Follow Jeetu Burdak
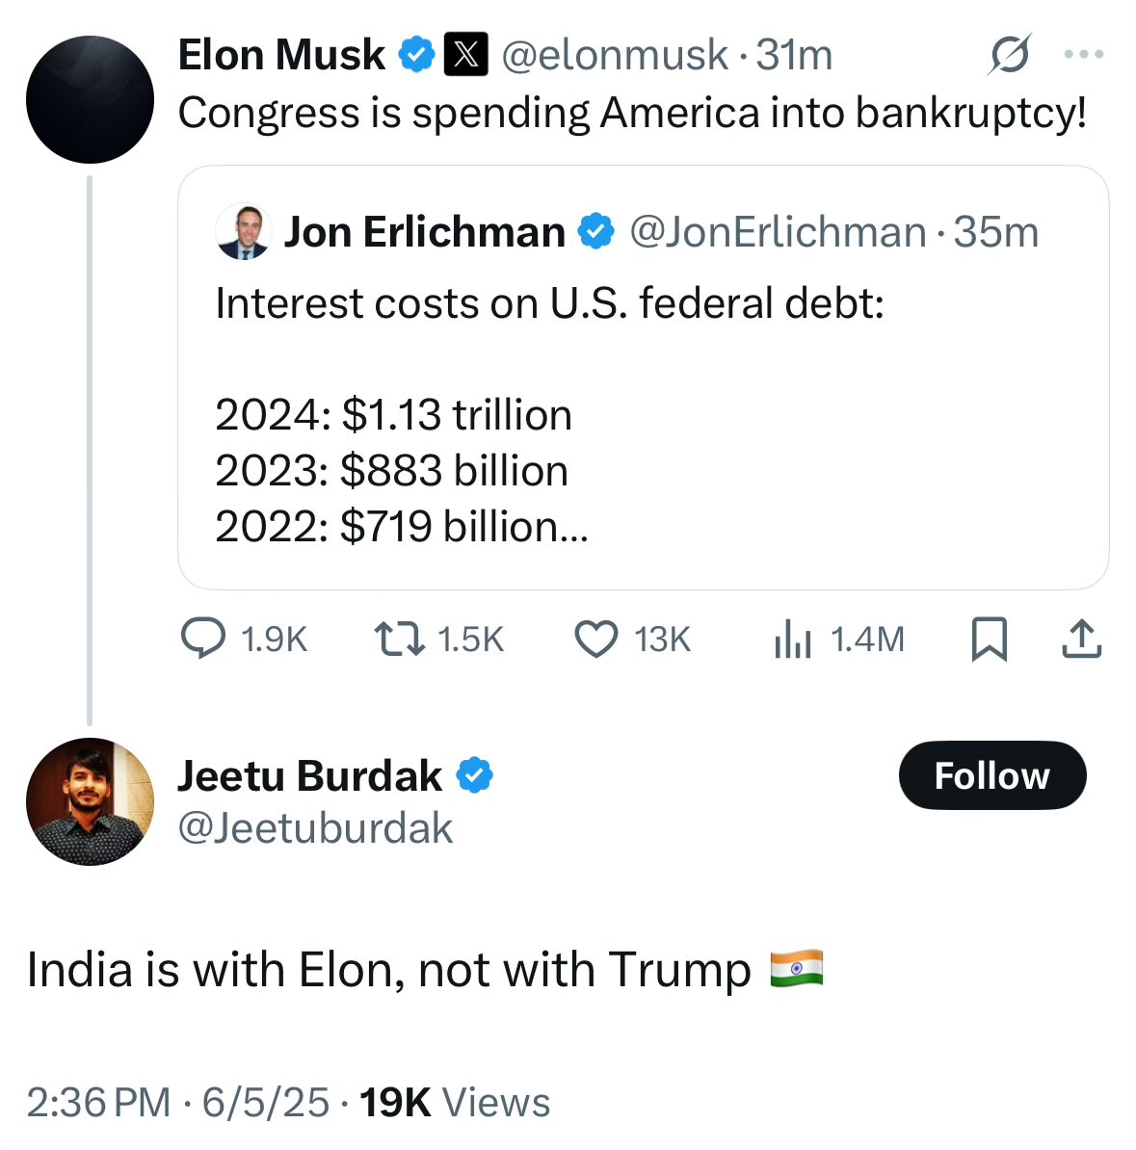 coord(992,775)
